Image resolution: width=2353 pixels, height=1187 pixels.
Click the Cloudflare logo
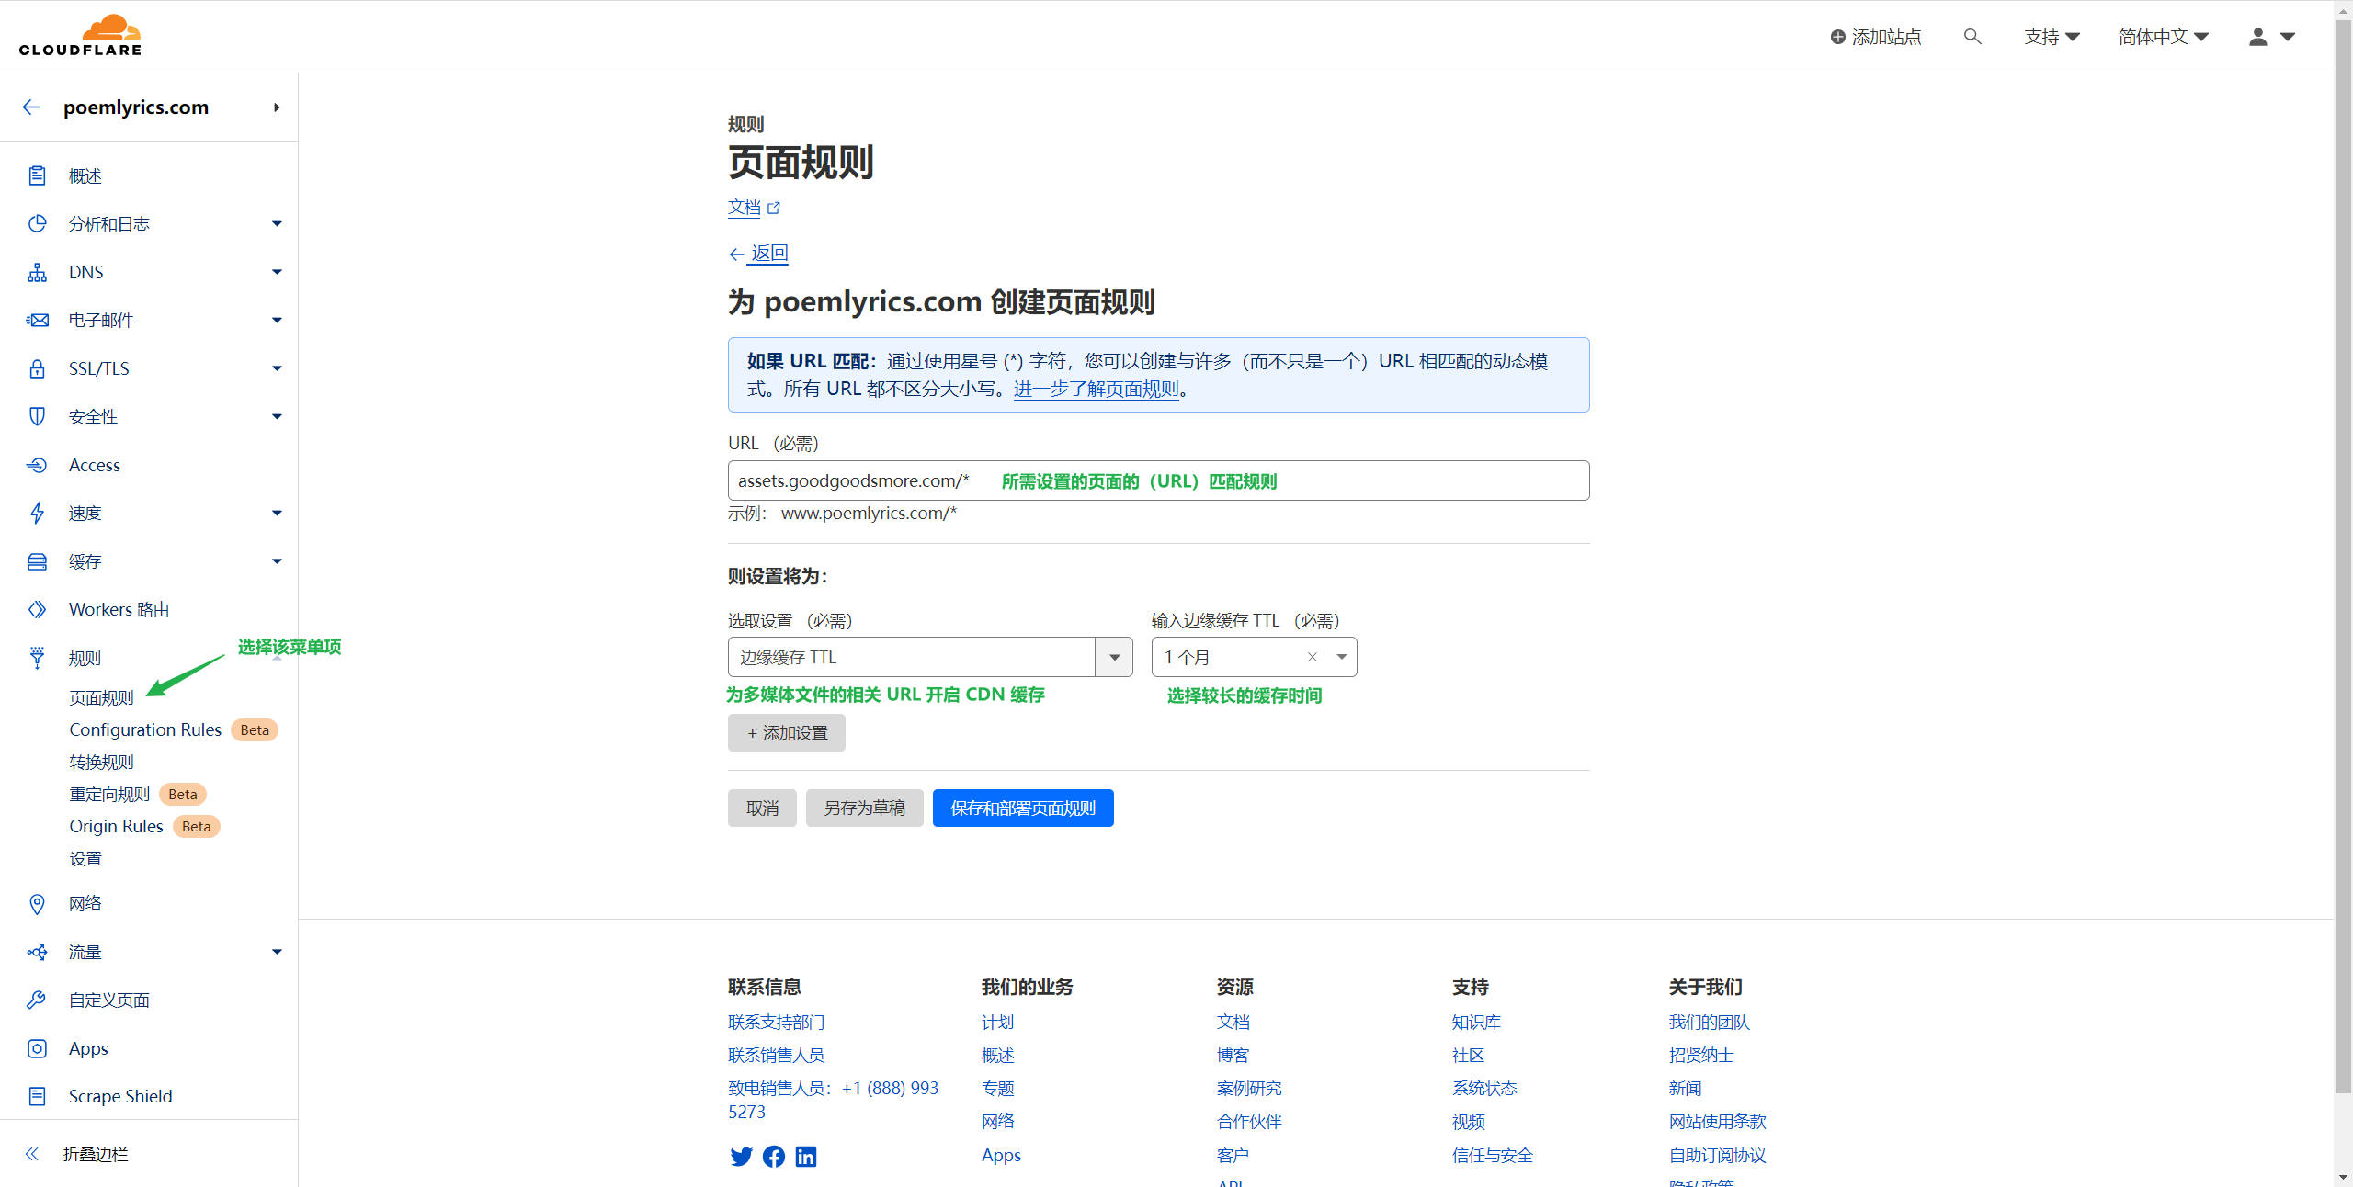click(81, 36)
